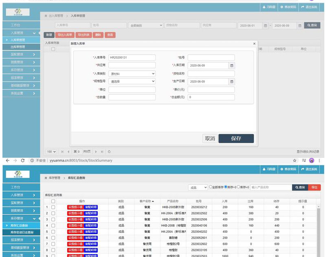
Task: Click the 保存 button in the dialog
Action: 236,139
